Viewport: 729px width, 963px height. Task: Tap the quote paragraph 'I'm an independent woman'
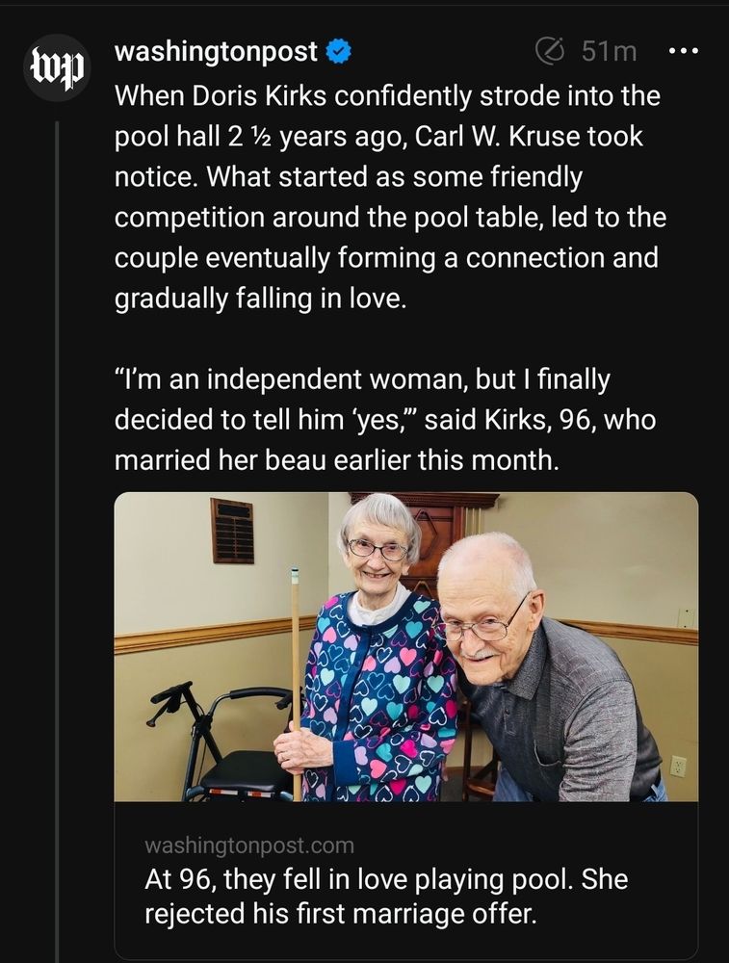click(385, 420)
